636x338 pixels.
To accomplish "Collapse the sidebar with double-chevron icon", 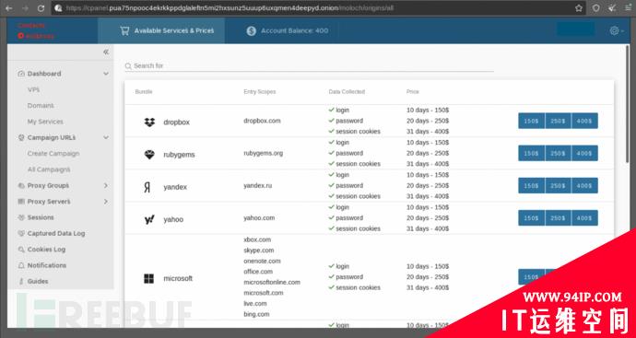I will (106, 52).
